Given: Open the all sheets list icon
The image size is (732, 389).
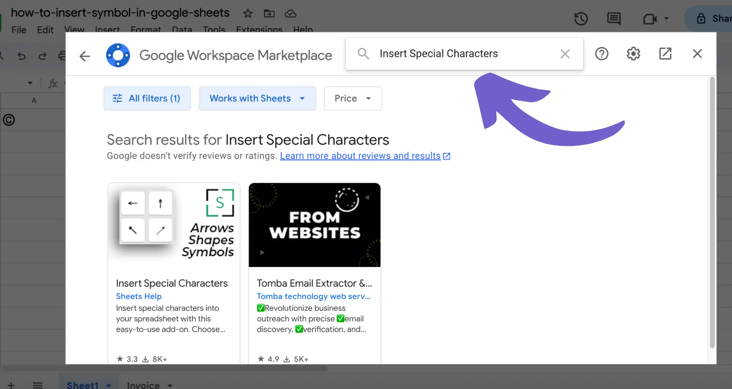Looking at the screenshot, I should point(38,385).
